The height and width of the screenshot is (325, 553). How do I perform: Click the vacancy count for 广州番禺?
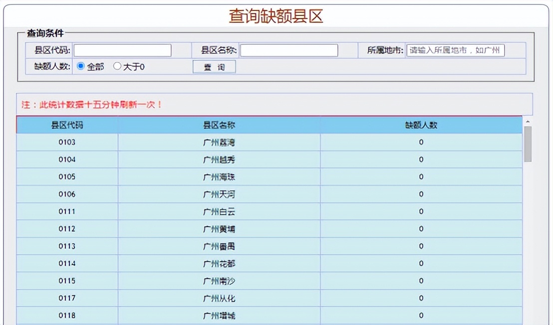[421, 246]
